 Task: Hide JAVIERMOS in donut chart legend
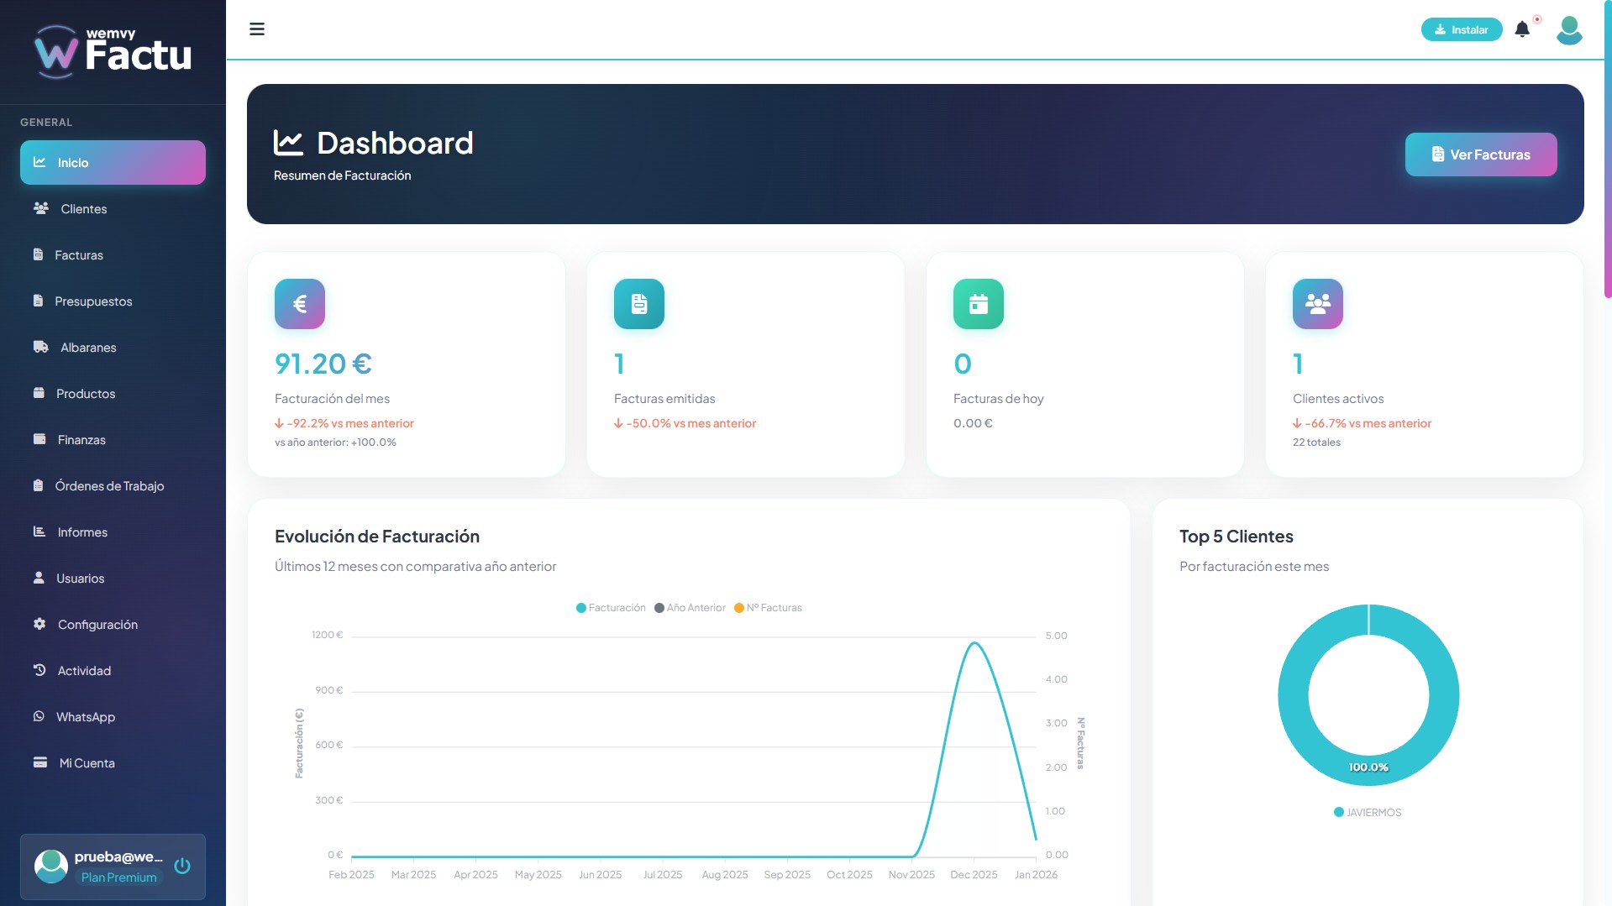coord(1368,812)
